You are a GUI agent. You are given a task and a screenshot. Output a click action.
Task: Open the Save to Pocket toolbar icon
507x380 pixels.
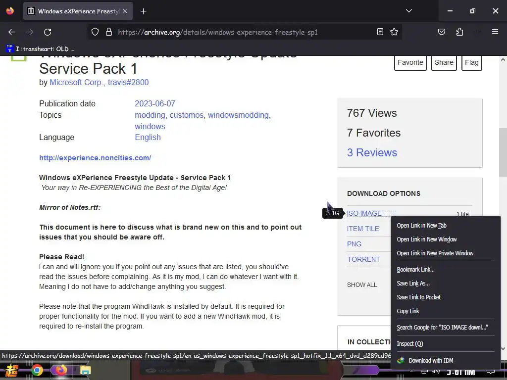pyautogui.click(x=442, y=32)
